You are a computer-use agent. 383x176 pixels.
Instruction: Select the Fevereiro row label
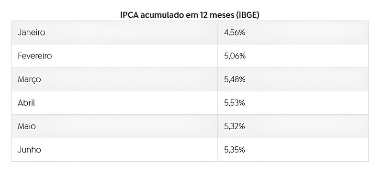(x=34, y=56)
